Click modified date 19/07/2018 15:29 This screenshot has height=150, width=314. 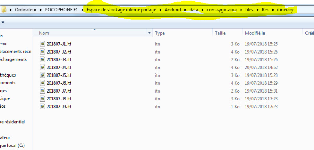coord(261,83)
